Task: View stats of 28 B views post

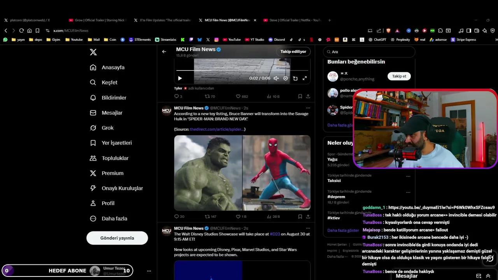Action: 273,217
